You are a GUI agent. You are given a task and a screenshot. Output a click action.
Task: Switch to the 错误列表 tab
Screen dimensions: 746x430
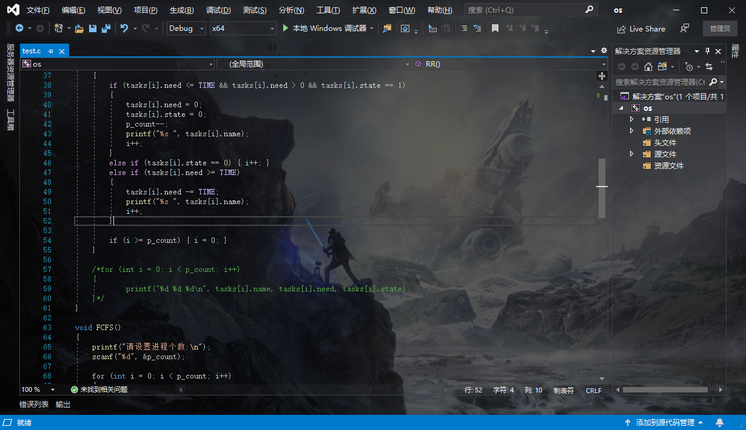[34, 405]
